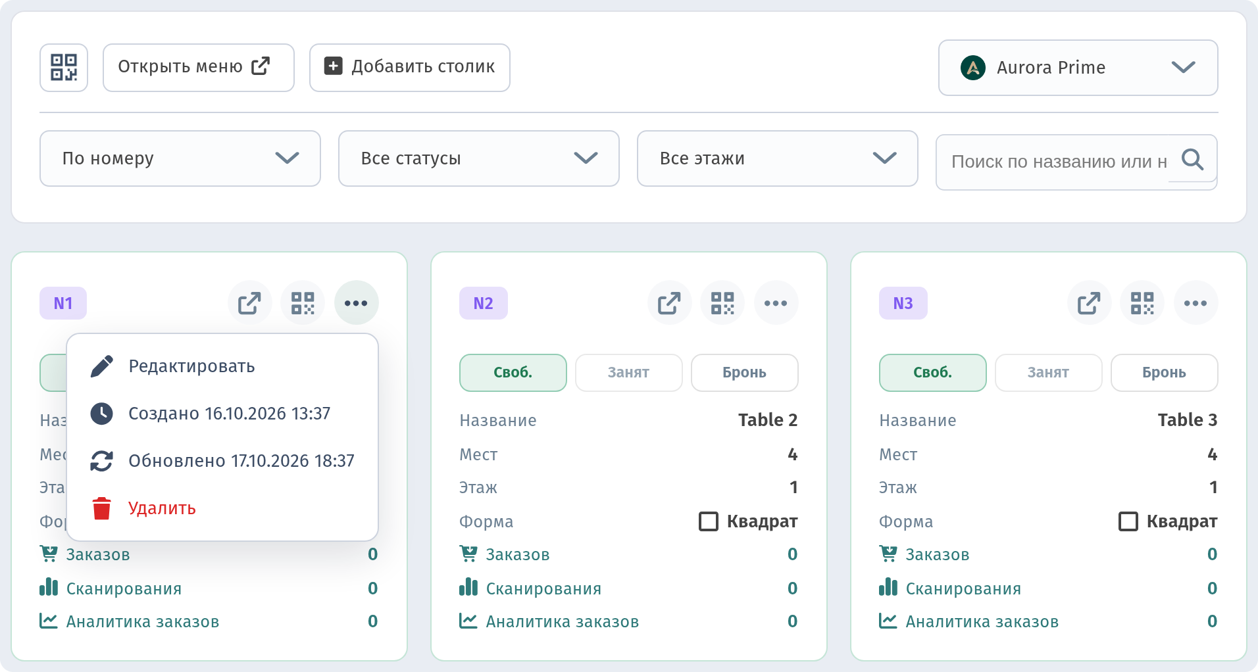Open the Все статусы filter dropdown

click(479, 158)
